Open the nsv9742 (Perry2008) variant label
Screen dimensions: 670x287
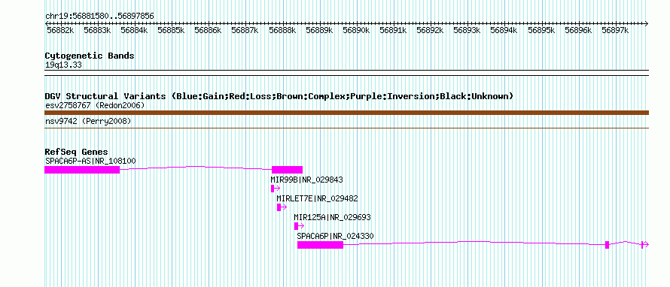tap(88, 122)
